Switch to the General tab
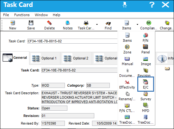 [15, 58]
